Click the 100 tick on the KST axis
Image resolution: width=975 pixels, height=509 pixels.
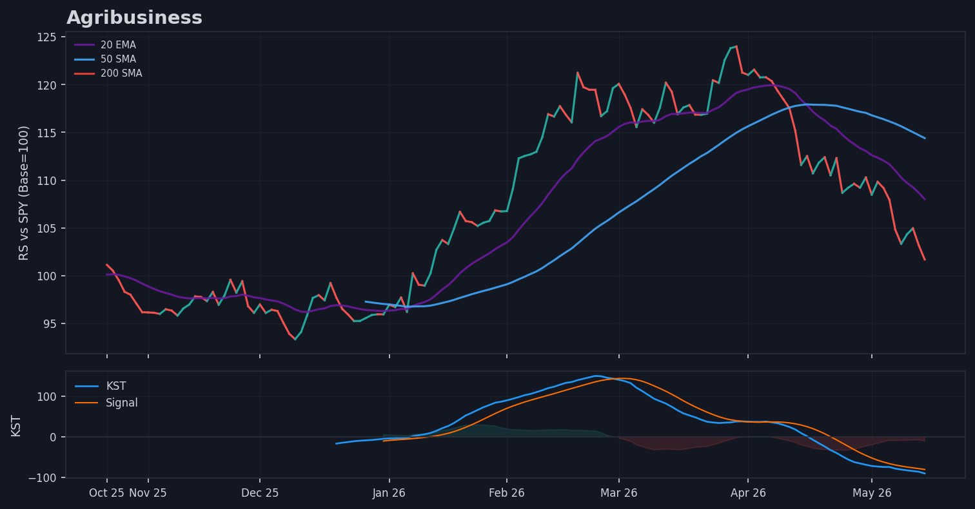[x=48, y=396]
